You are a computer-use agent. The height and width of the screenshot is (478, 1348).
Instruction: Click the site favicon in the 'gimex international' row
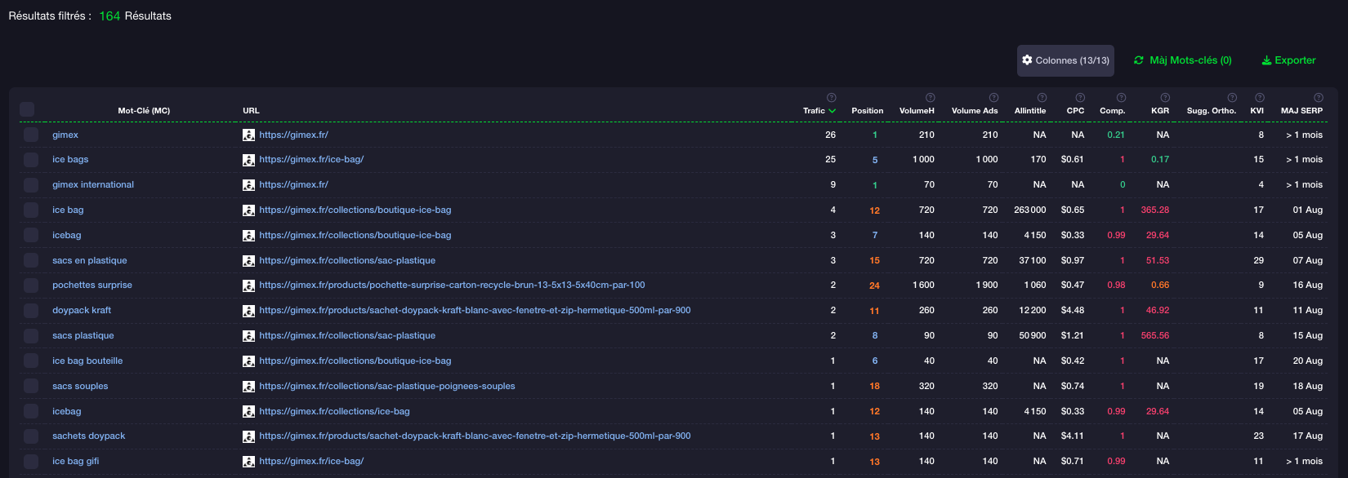click(248, 185)
